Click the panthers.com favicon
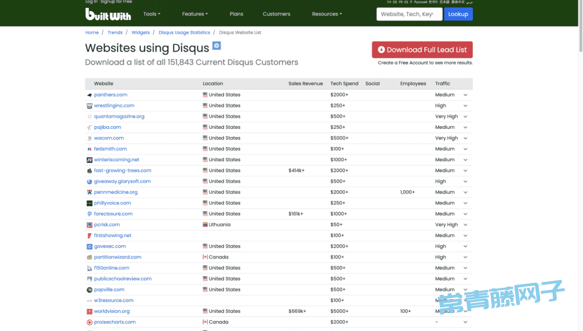Viewport: 583px width, 331px height. click(89, 95)
